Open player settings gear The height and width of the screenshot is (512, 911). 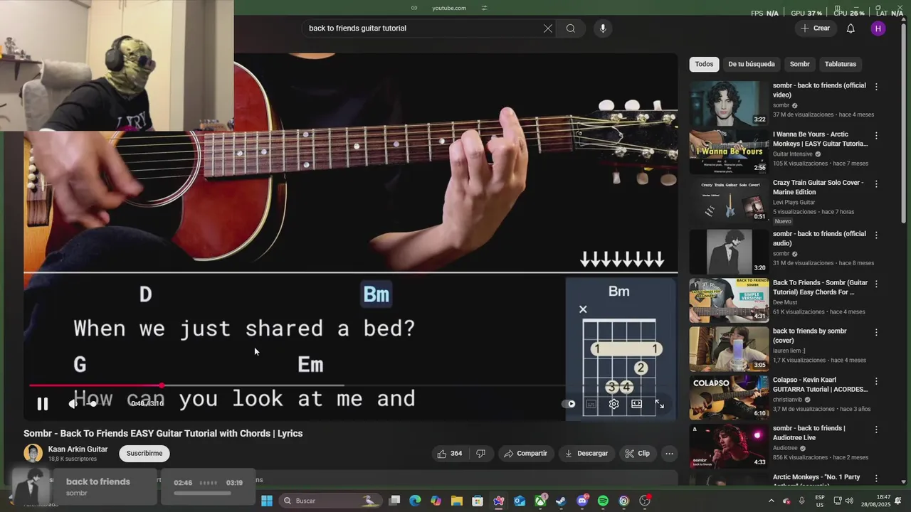(614, 404)
